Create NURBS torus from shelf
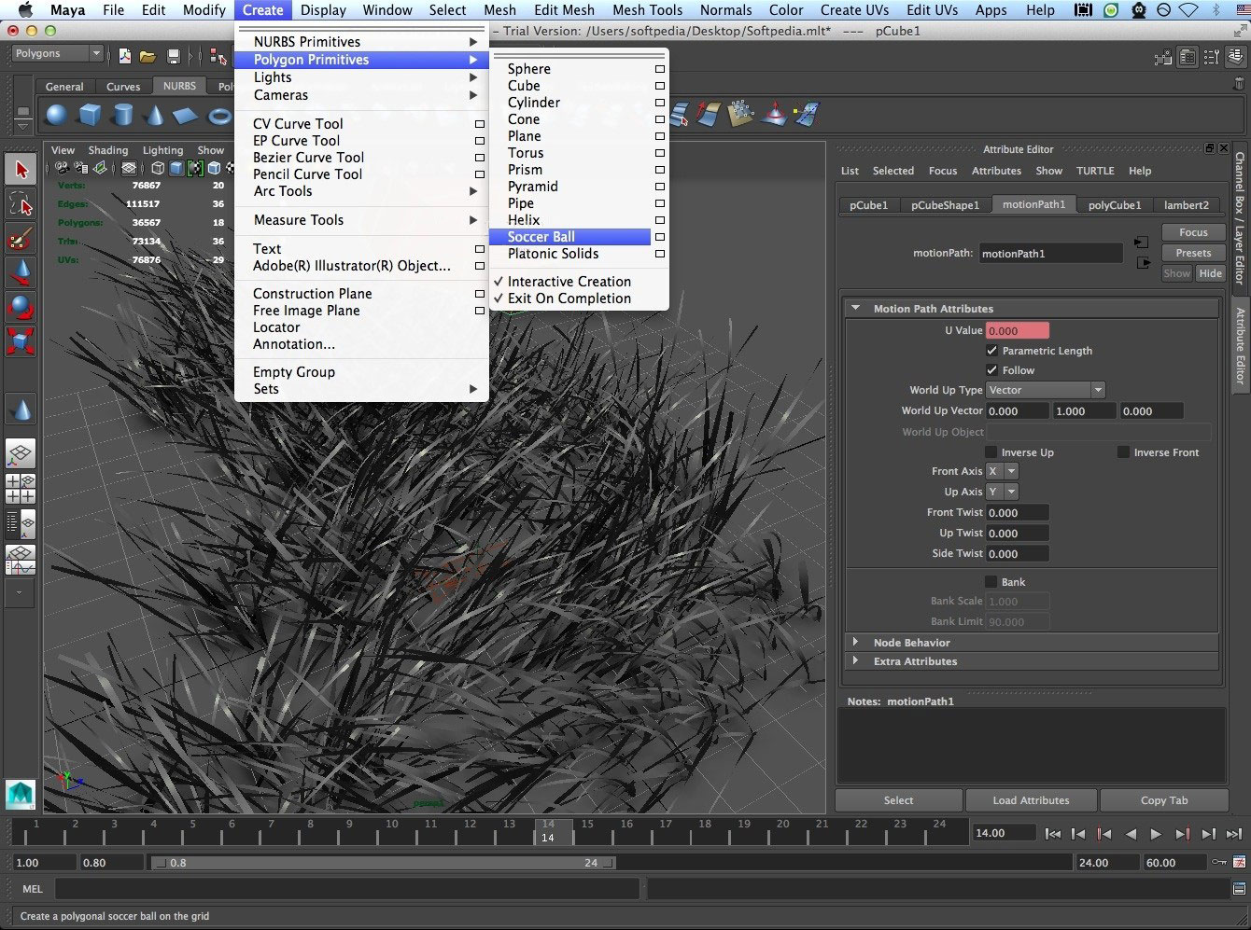 (219, 116)
